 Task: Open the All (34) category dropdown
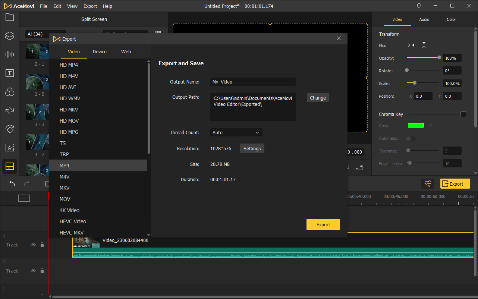tap(45, 34)
